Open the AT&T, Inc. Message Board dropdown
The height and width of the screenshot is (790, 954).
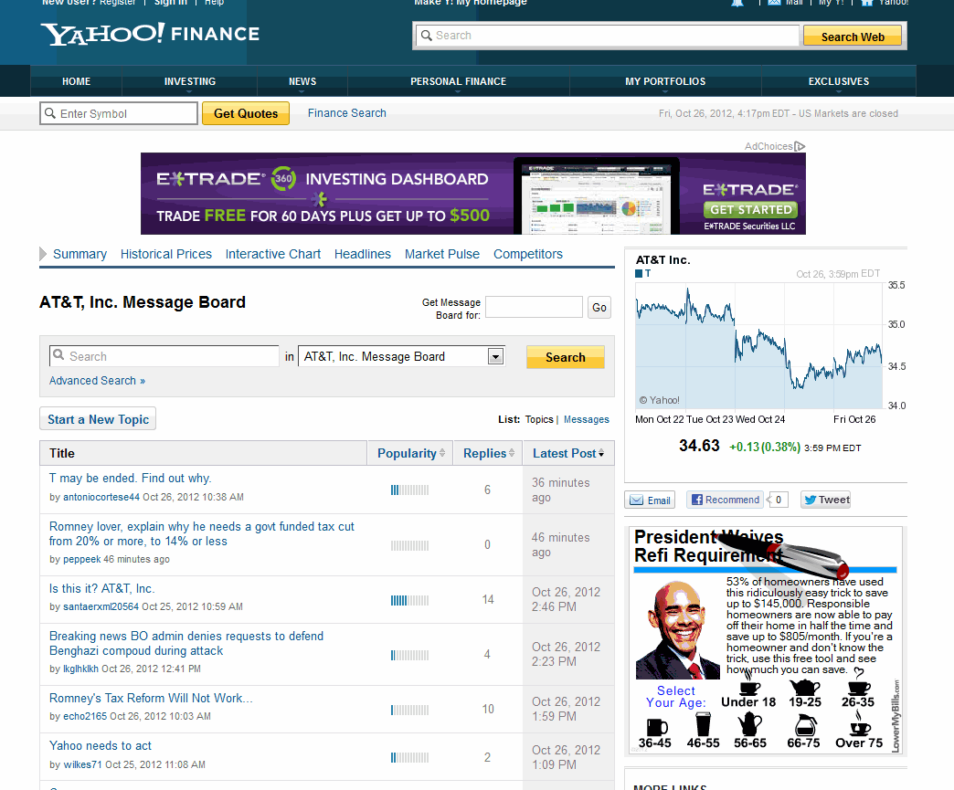(495, 357)
